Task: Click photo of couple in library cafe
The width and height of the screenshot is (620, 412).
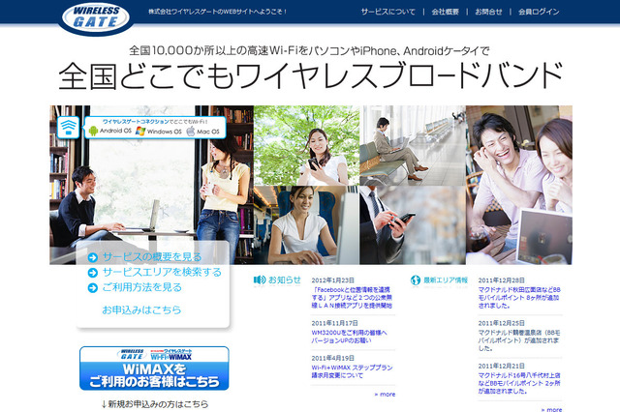Action: tap(151, 185)
